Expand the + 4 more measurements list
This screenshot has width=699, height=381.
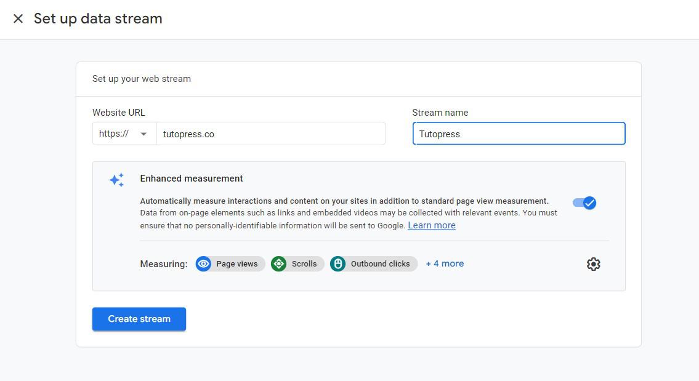tap(445, 263)
